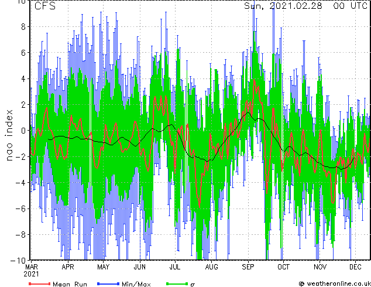371x287 pixels.
Task: Click the red Mean Run legend line
Action: tap(40, 283)
